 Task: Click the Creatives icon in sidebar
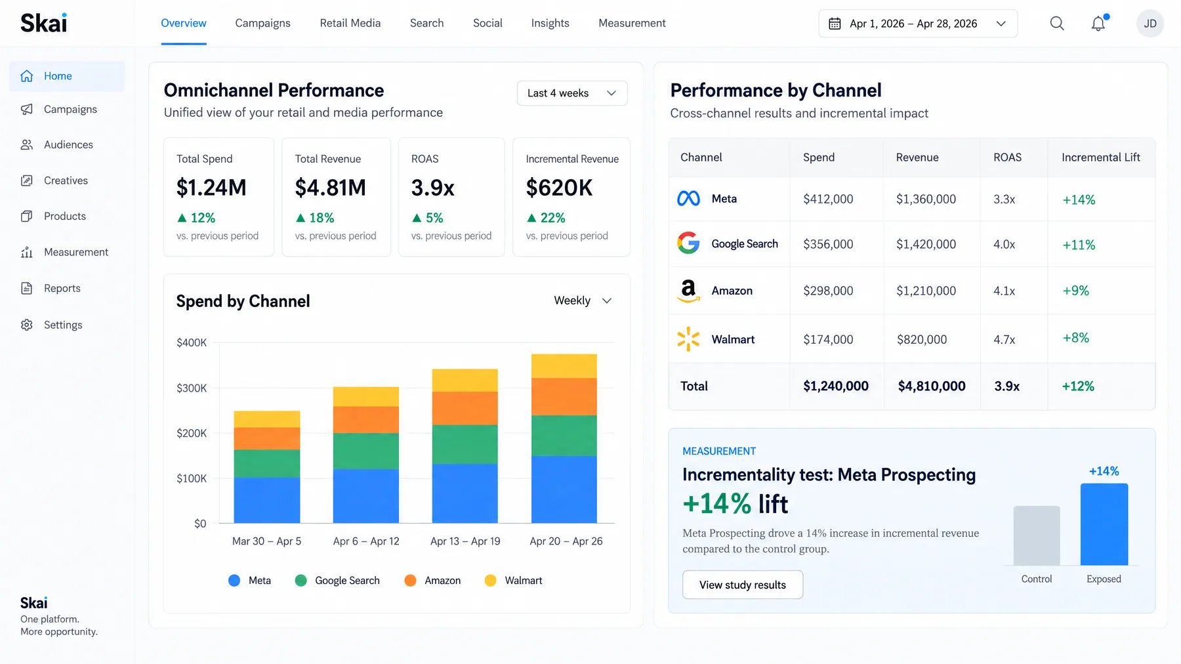click(27, 180)
